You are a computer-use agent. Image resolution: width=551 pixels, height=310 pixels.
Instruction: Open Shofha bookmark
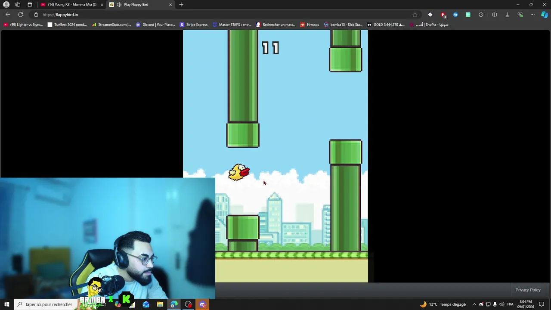429,25
